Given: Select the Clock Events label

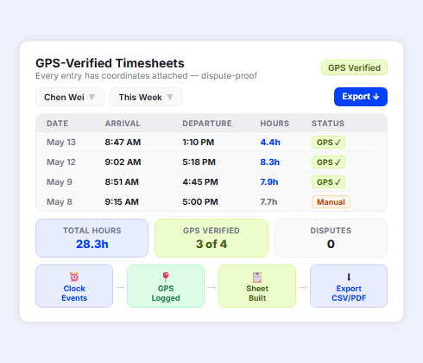Looking at the screenshot, I should pos(74,293).
